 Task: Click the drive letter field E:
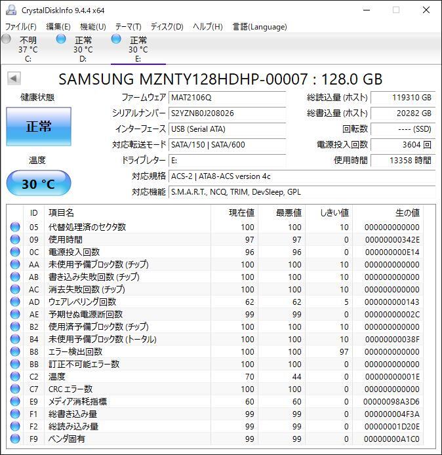tap(228, 160)
